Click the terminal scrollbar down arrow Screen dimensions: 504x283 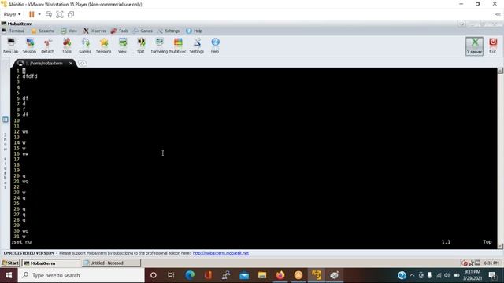coord(501,246)
